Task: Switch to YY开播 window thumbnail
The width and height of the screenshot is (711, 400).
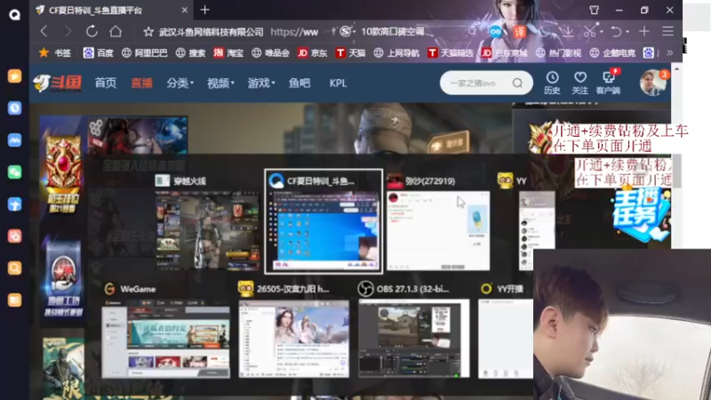Action: 506,339
